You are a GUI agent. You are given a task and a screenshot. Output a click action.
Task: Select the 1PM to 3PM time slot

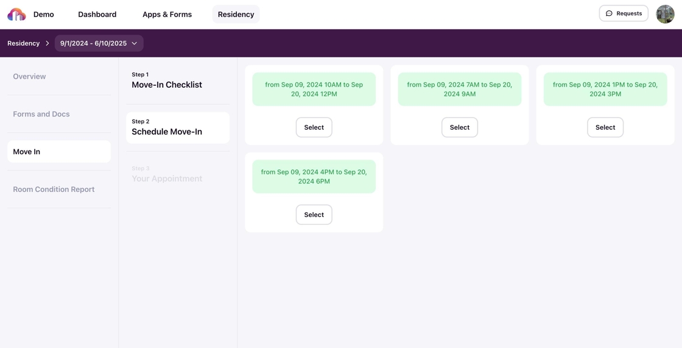click(x=605, y=127)
